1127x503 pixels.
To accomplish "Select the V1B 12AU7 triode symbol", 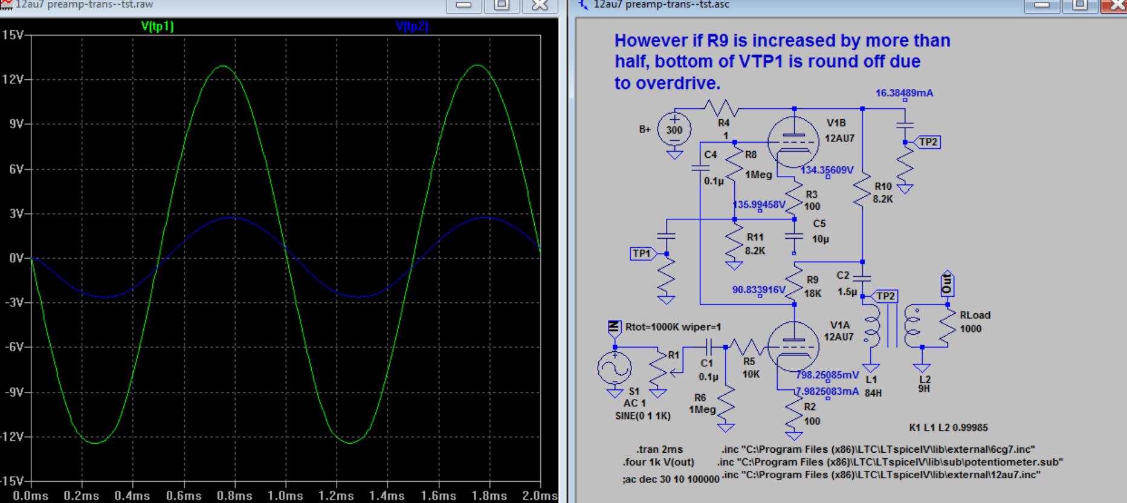I will coord(793,141).
